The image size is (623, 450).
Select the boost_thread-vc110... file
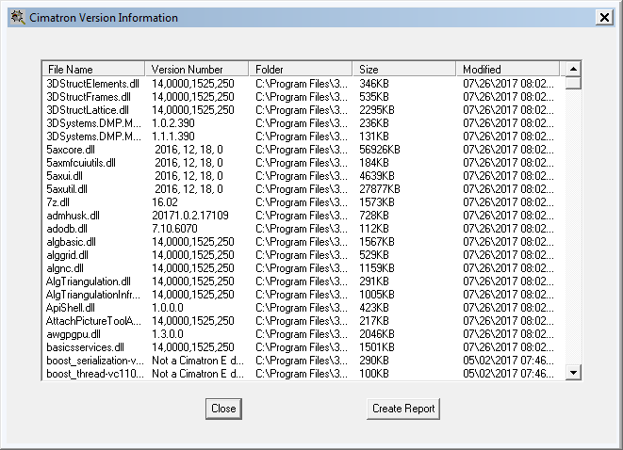click(95, 374)
